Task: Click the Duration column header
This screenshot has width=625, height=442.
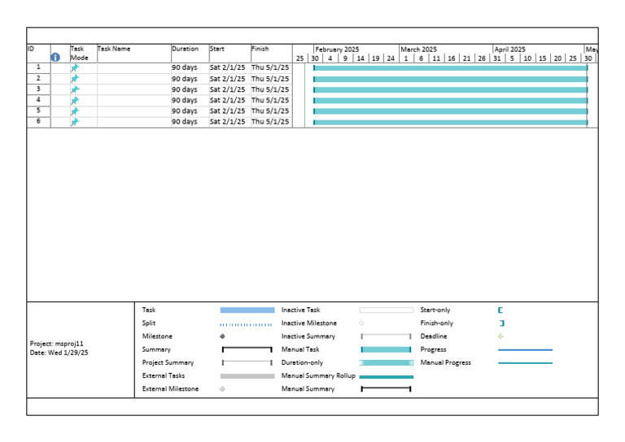Action: pos(190,54)
